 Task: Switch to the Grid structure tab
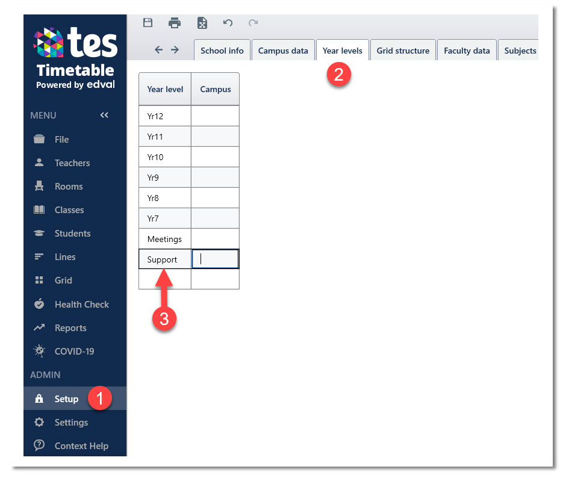[403, 50]
